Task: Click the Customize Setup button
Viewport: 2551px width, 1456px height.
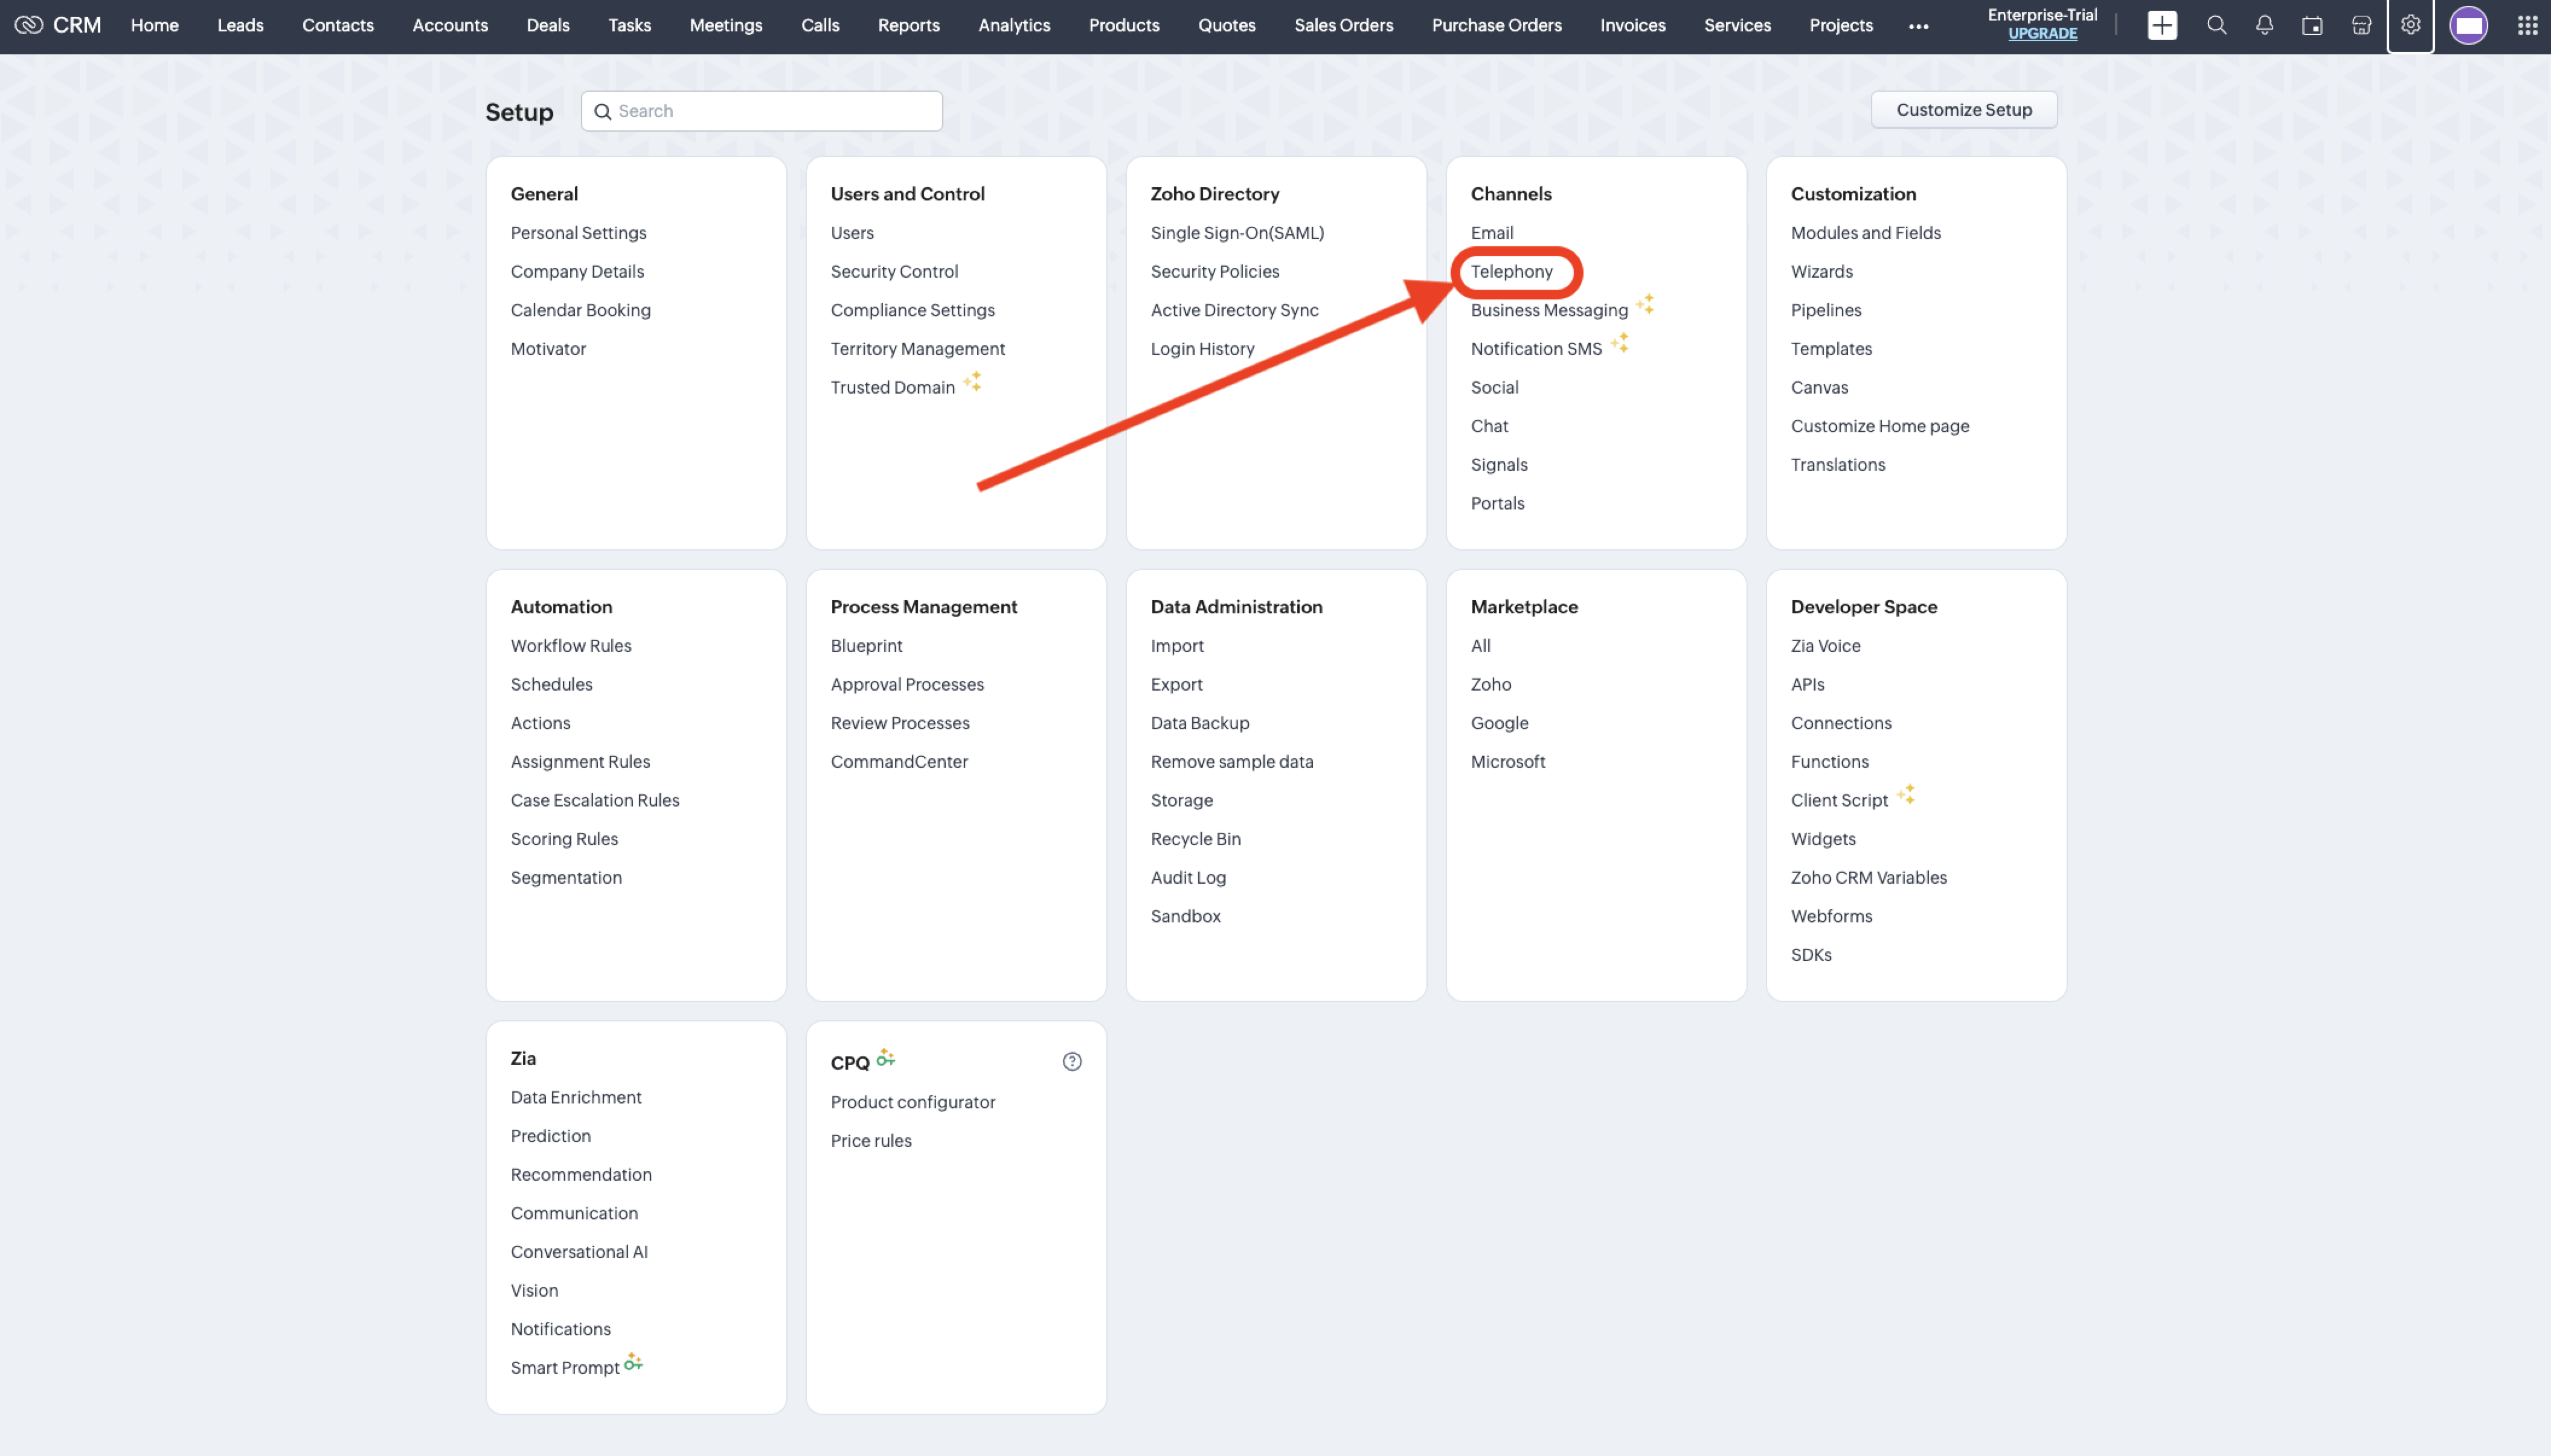Action: 1963,110
